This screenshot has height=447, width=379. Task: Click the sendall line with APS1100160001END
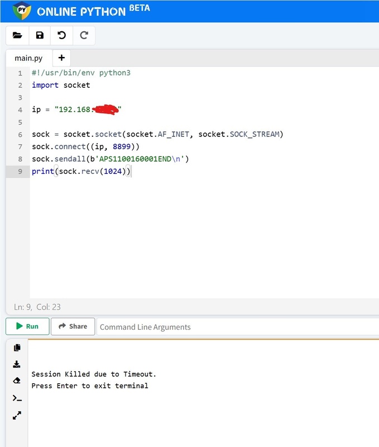[110, 159]
